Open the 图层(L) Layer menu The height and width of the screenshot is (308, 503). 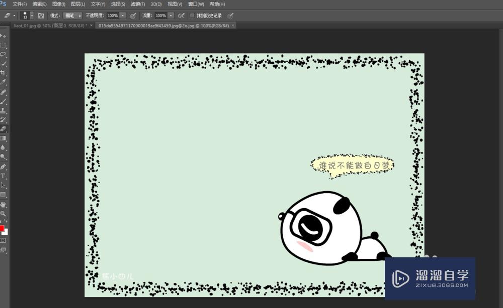78,4
